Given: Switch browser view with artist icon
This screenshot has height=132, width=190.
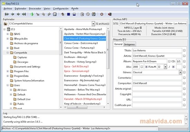Looking at the screenshot, I should (63, 14).
